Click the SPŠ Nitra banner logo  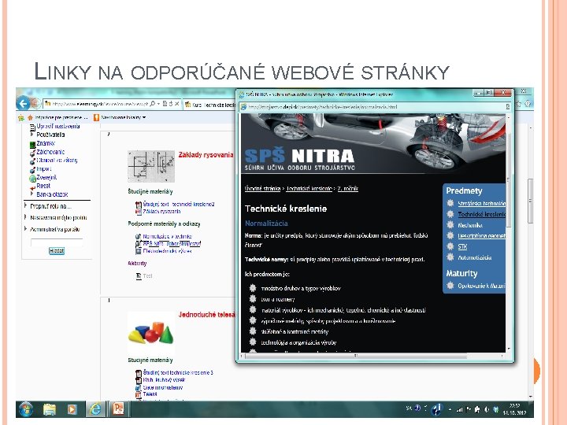click(x=299, y=159)
